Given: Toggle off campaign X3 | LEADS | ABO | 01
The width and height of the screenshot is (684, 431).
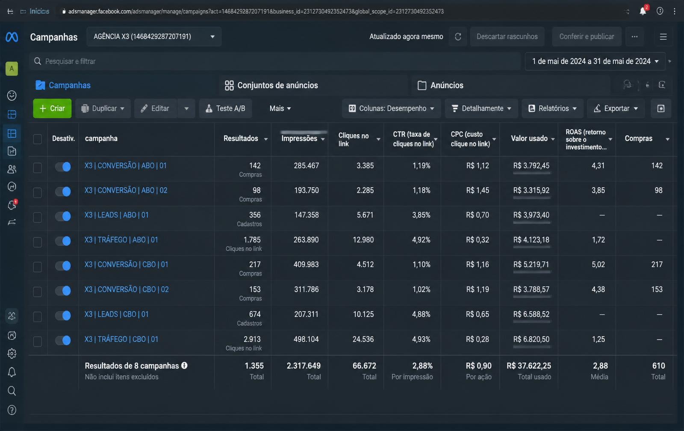Looking at the screenshot, I should [x=63, y=216].
